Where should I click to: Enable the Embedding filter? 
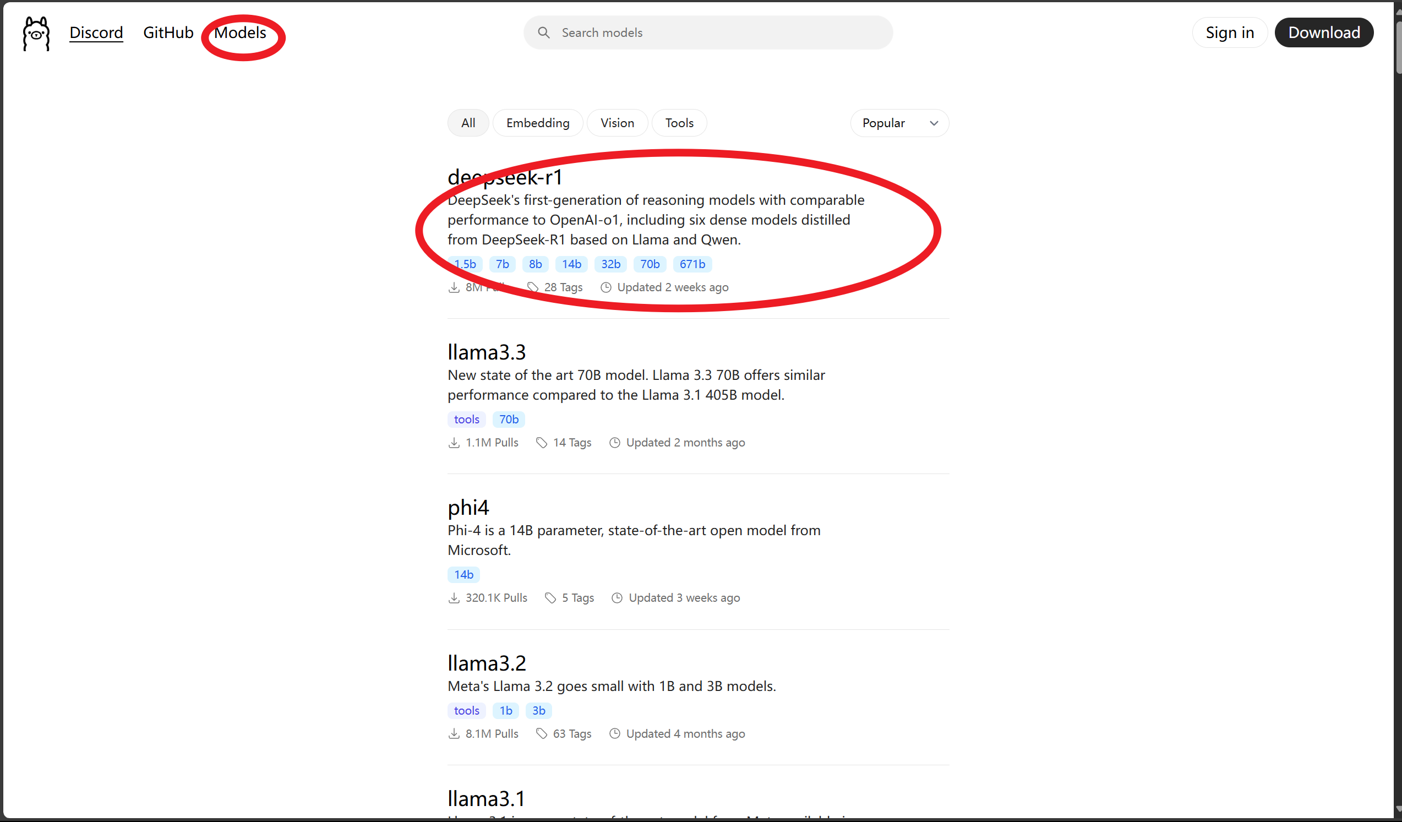point(537,123)
